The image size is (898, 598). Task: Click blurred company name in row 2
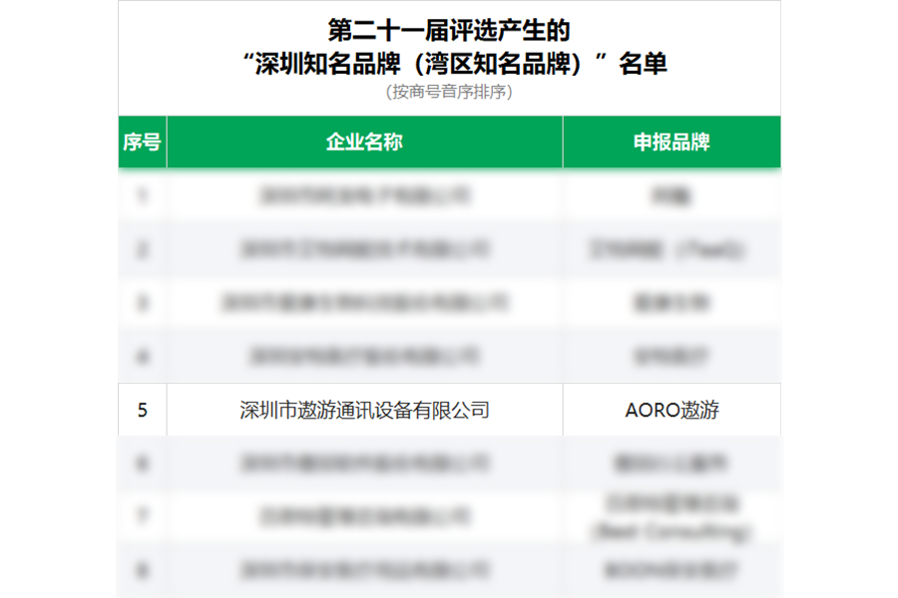coord(364,249)
